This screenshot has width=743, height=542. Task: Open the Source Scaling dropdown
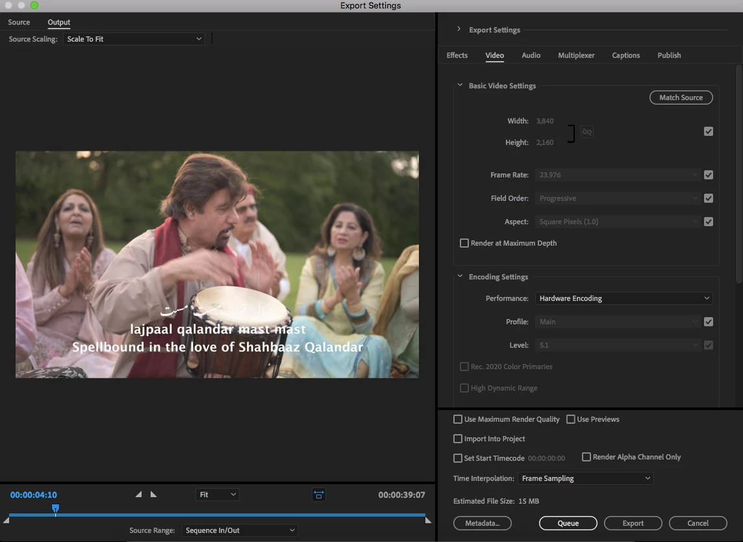point(134,39)
